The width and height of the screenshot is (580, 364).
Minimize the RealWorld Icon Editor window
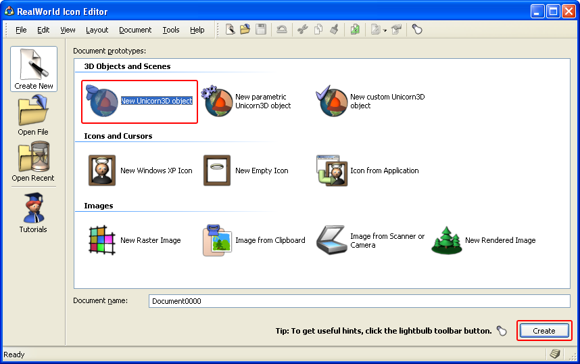pyautogui.click(x=537, y=12)
